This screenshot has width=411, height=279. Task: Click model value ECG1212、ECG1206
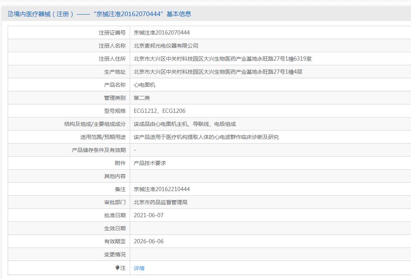160,111
